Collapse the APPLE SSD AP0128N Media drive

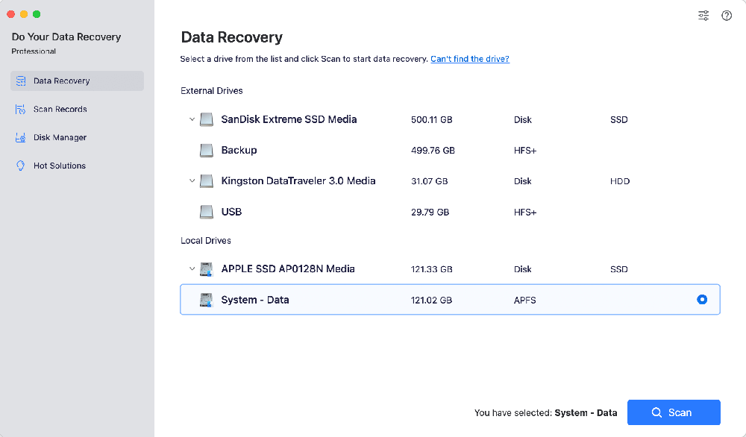coord(192,268)
